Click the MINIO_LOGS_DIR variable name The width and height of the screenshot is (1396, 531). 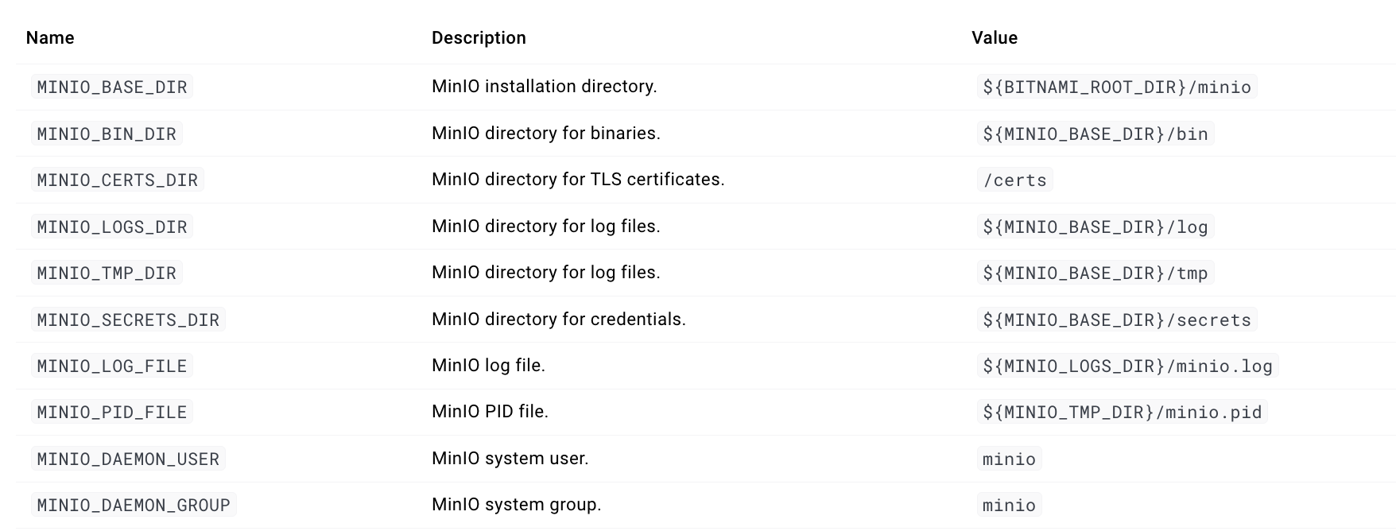pos(112,227)
